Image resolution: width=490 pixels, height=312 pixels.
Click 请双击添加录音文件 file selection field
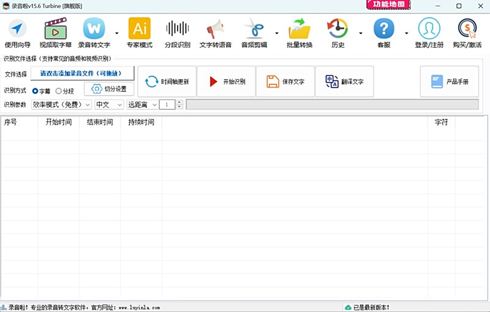(82, 74)
